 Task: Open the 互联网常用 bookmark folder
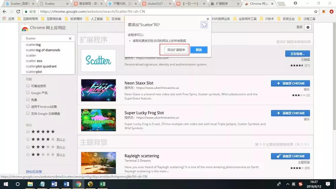(28, 18)
